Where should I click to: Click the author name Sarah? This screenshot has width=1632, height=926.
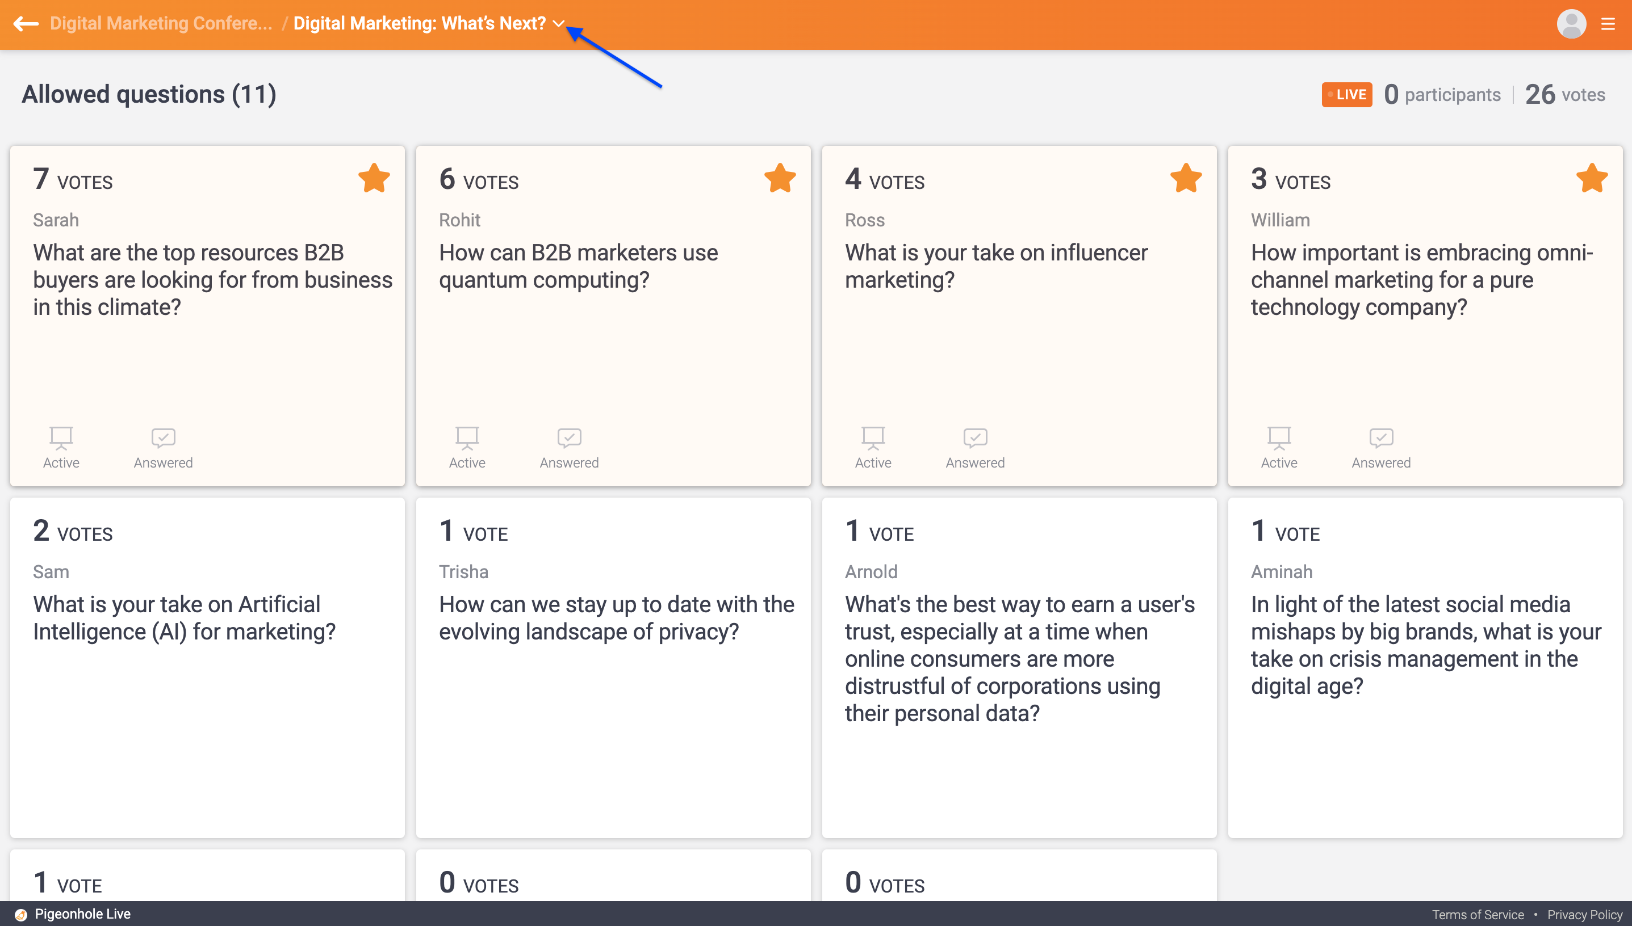pyautogui.click(x=56, y=220)
